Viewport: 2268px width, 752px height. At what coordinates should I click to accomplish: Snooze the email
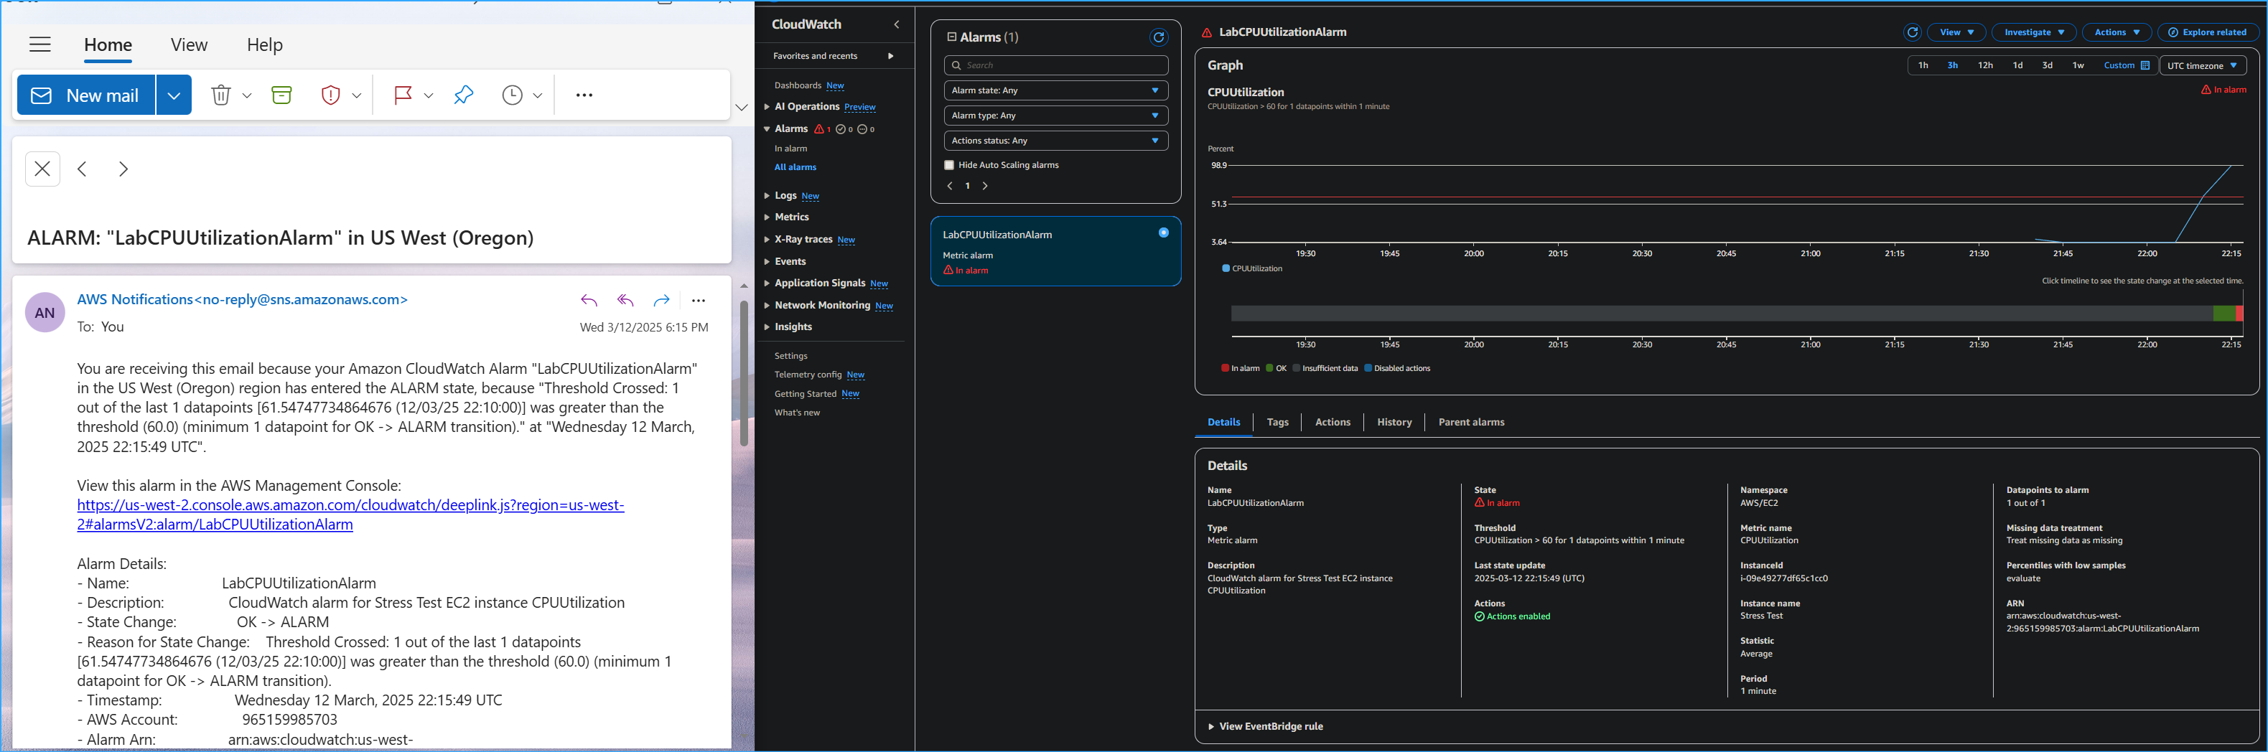pos(513,94)
